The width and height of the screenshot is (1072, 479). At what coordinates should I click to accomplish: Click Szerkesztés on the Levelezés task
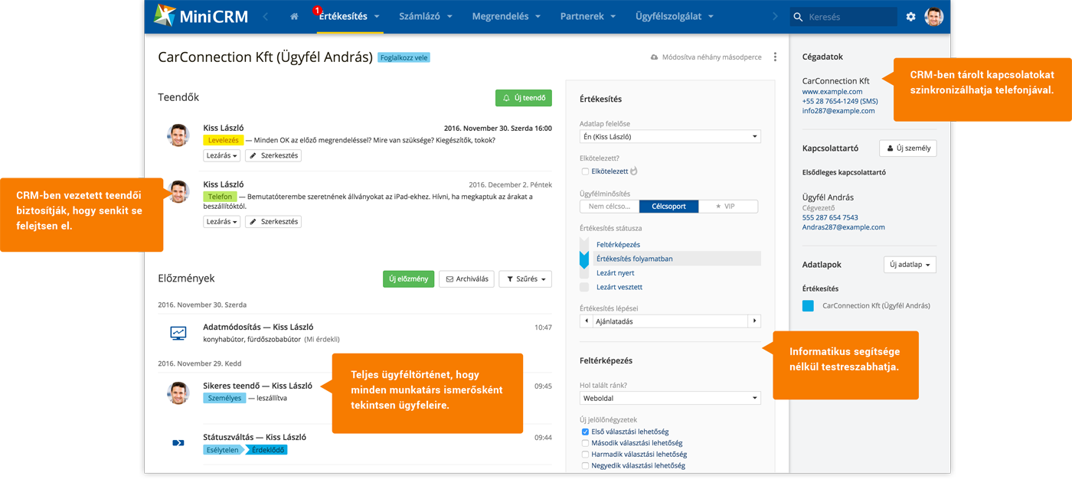point(273,155)
